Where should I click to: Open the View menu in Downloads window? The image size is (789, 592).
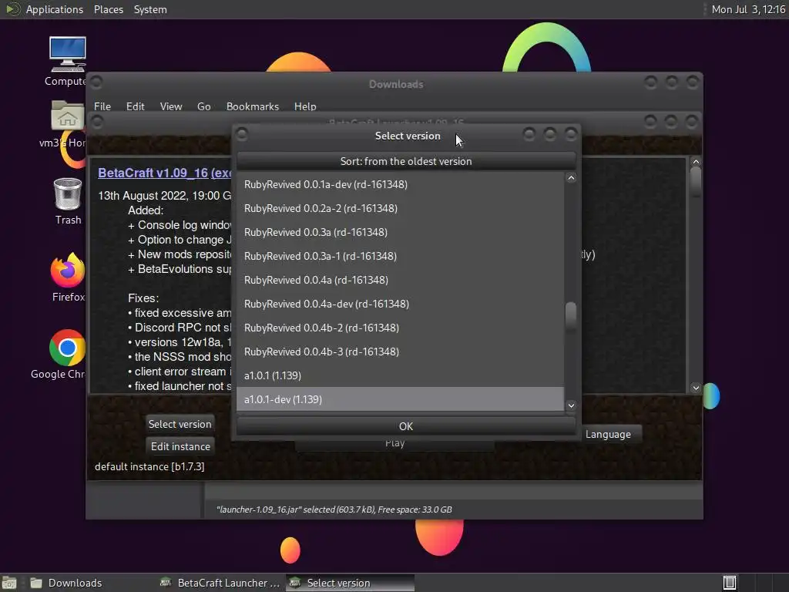tap(171, 106)
